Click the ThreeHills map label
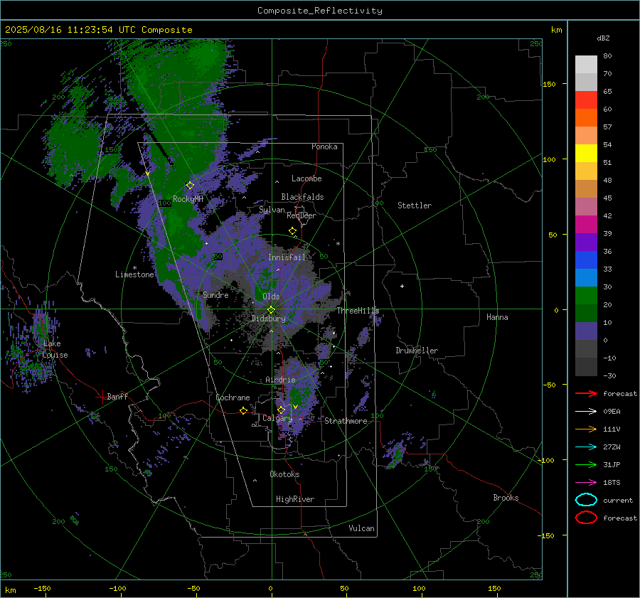This screenshot has width=640, height=598. point(358,311)
